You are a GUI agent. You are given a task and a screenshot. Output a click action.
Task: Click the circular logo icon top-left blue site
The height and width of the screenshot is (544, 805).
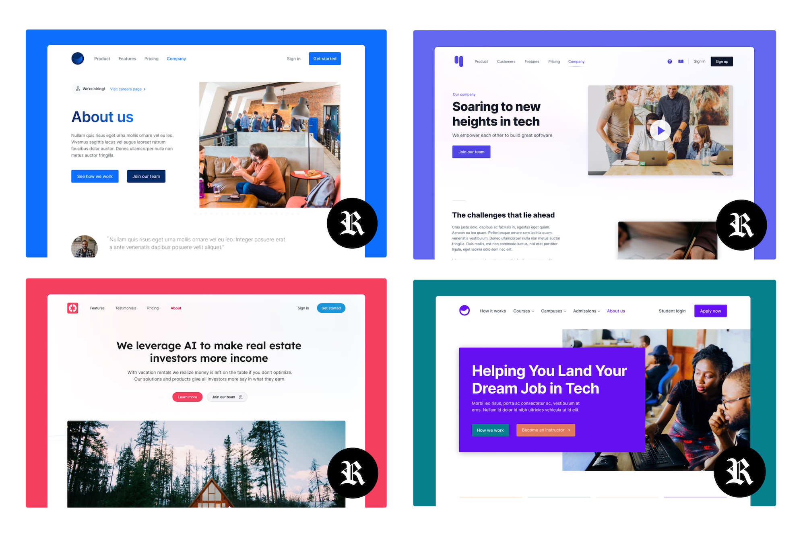[78, 58]
